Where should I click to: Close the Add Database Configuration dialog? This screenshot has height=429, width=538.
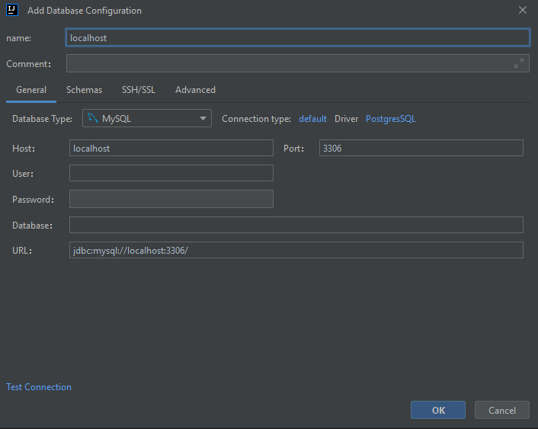pyautogui.click(x=522, y=11)
